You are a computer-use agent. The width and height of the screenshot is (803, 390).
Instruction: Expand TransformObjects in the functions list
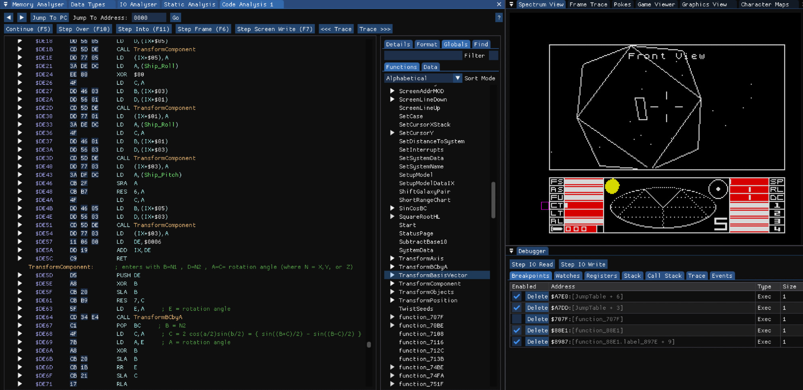[392, 292]
